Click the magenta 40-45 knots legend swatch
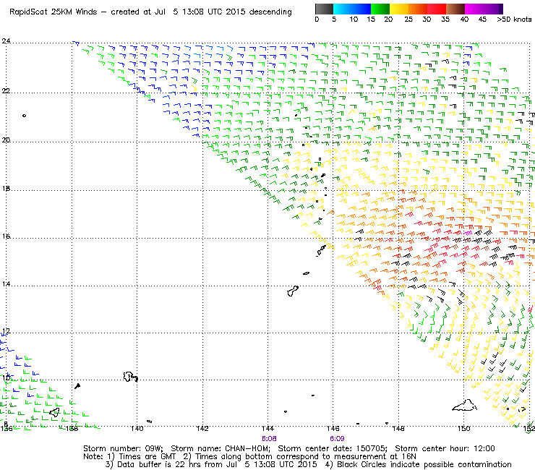 click(474, 9)
